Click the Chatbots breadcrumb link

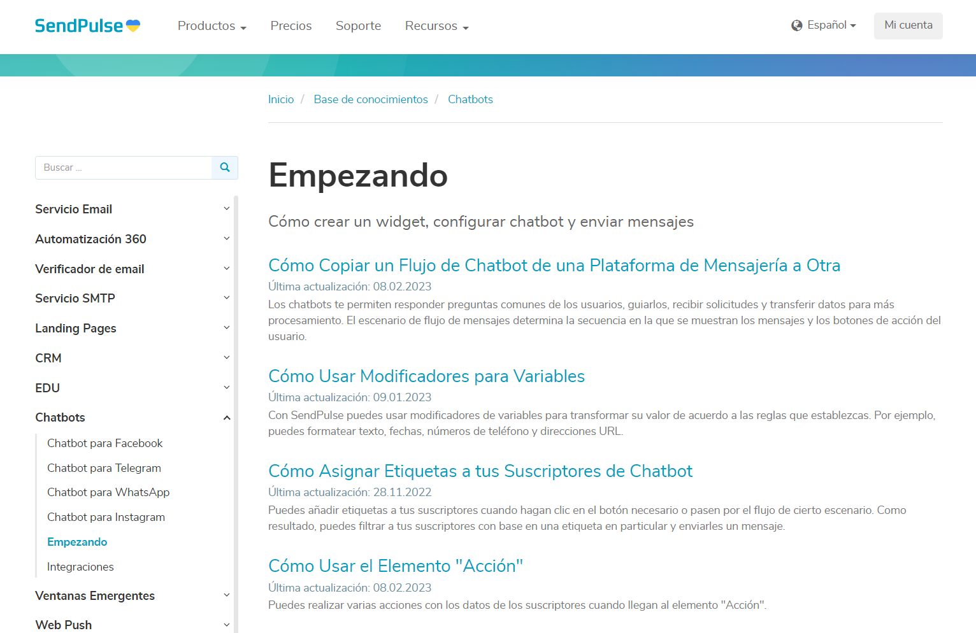click(x=470, y=99)
